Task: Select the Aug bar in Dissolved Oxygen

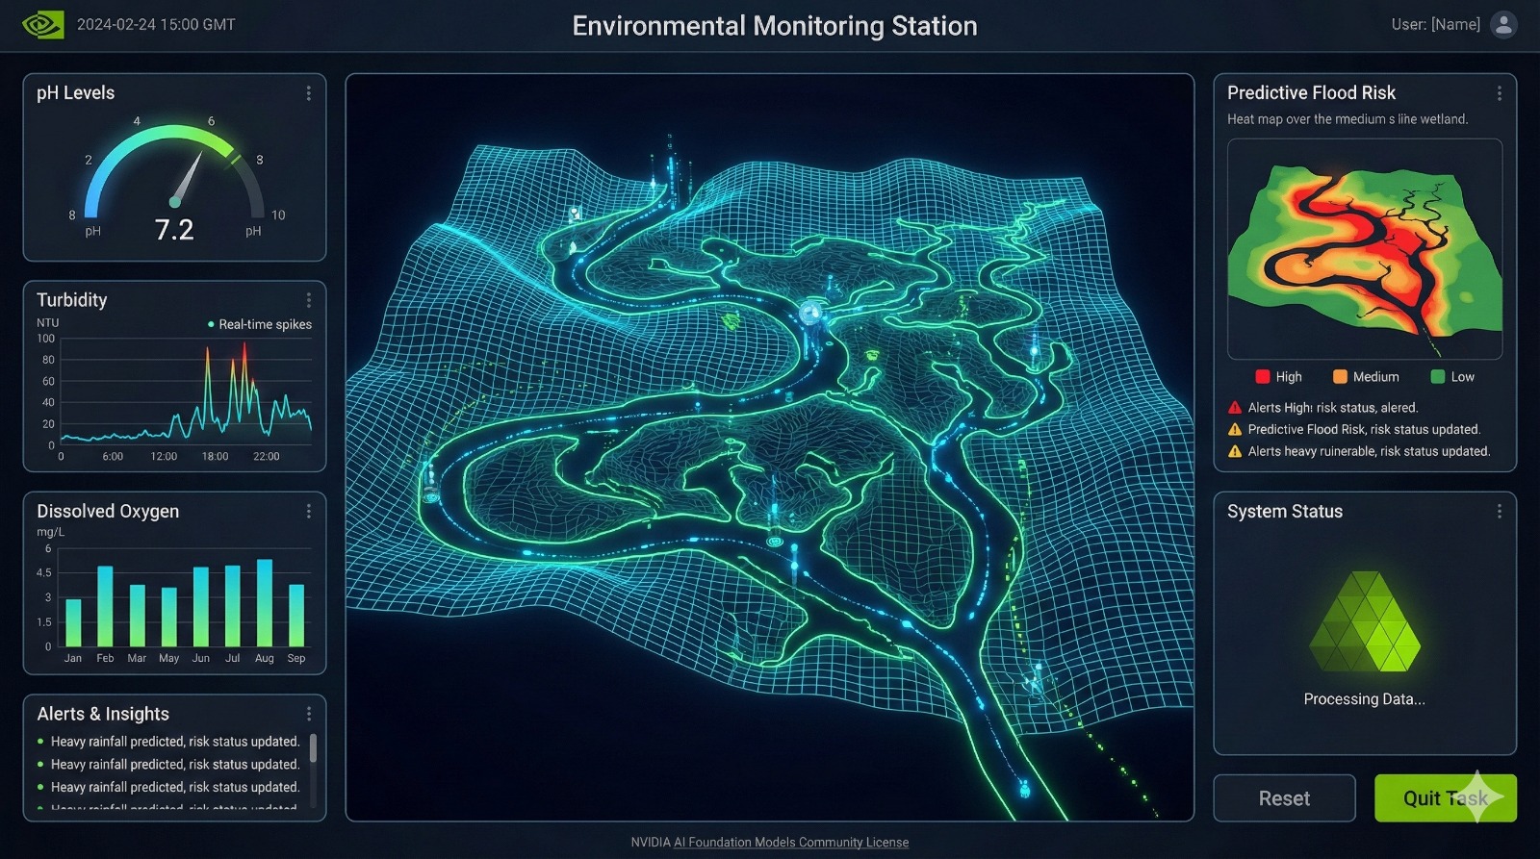Action: (265, 603)
